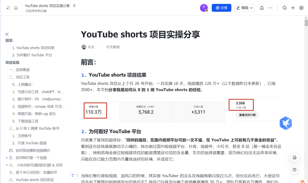The width and height of the screenshot is (308, 183).
Task: Open the notifications bell
Action: coord(262,8)
